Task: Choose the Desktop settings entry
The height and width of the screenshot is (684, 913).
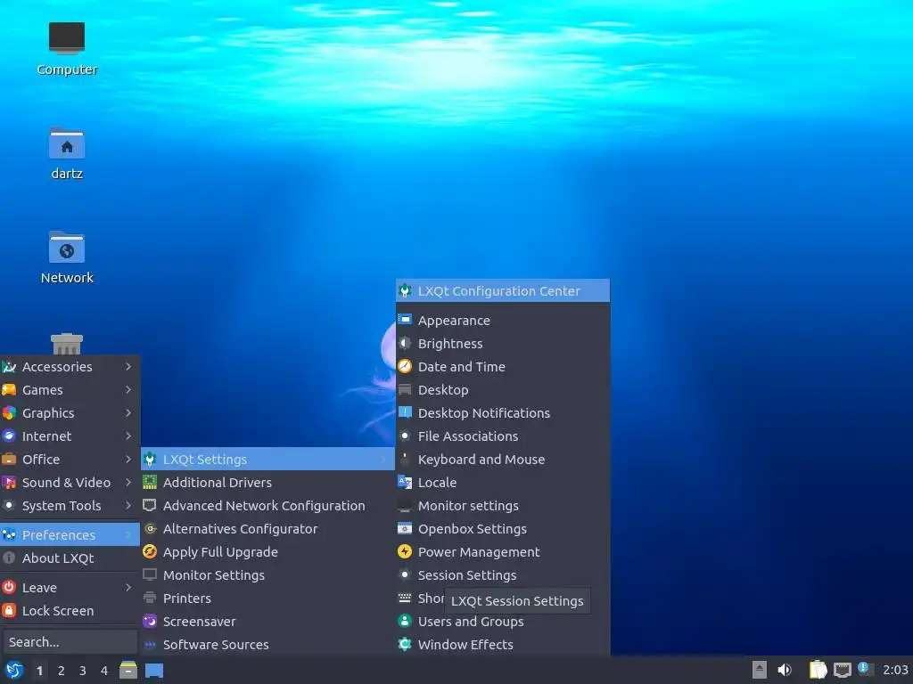Action: (503, 390)
